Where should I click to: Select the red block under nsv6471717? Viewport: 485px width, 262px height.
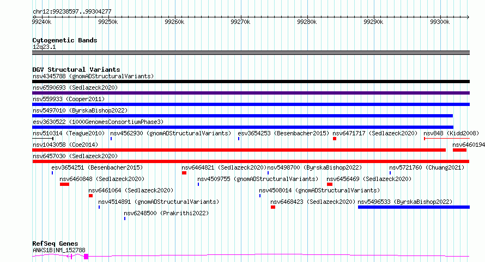click(335, 139)
